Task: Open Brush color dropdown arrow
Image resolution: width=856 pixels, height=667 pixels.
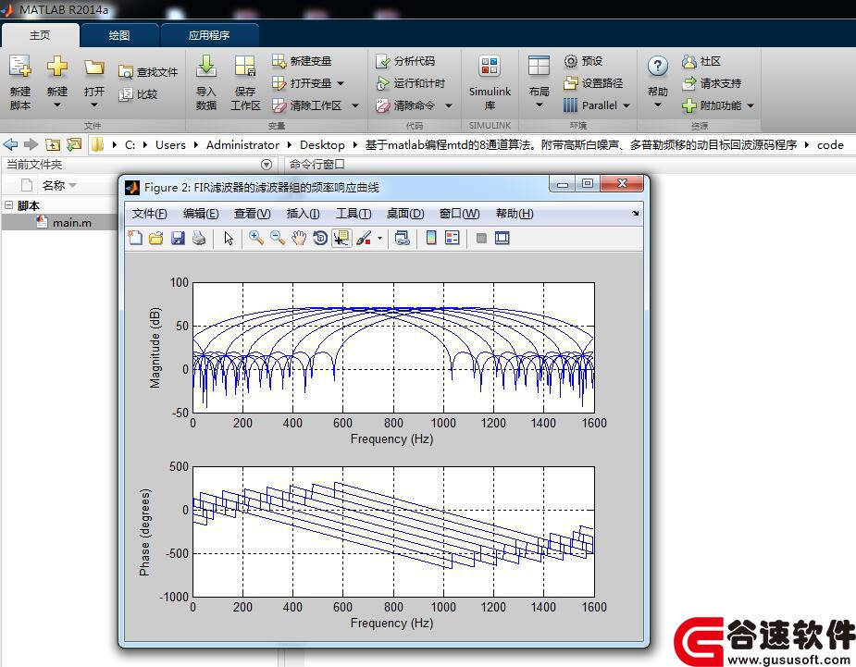Action: [x=379, y=238]
